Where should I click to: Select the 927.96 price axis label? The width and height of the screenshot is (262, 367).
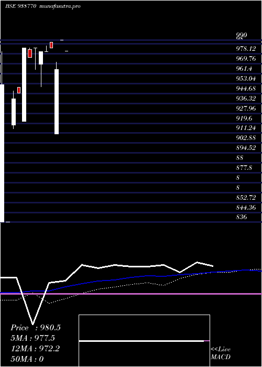click(246, 109)
